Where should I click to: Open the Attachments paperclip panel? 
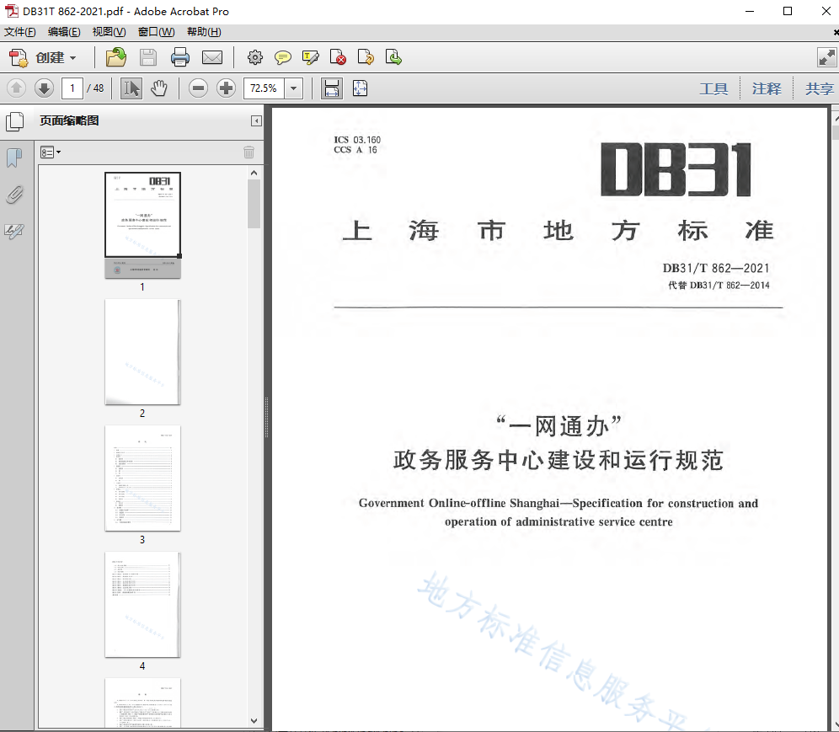[14, 195]
